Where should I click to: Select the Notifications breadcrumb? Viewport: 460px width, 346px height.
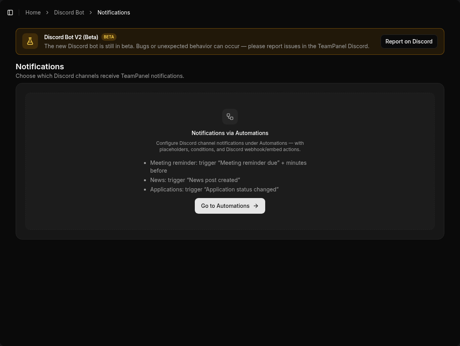[114, 13]
